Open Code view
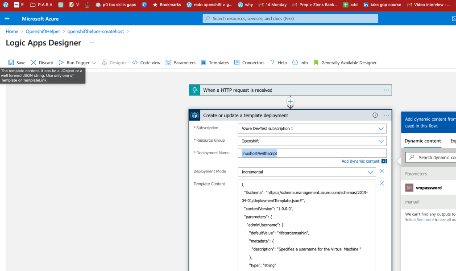This screenshot has height=271, width=456. click(x=146, y=62)
